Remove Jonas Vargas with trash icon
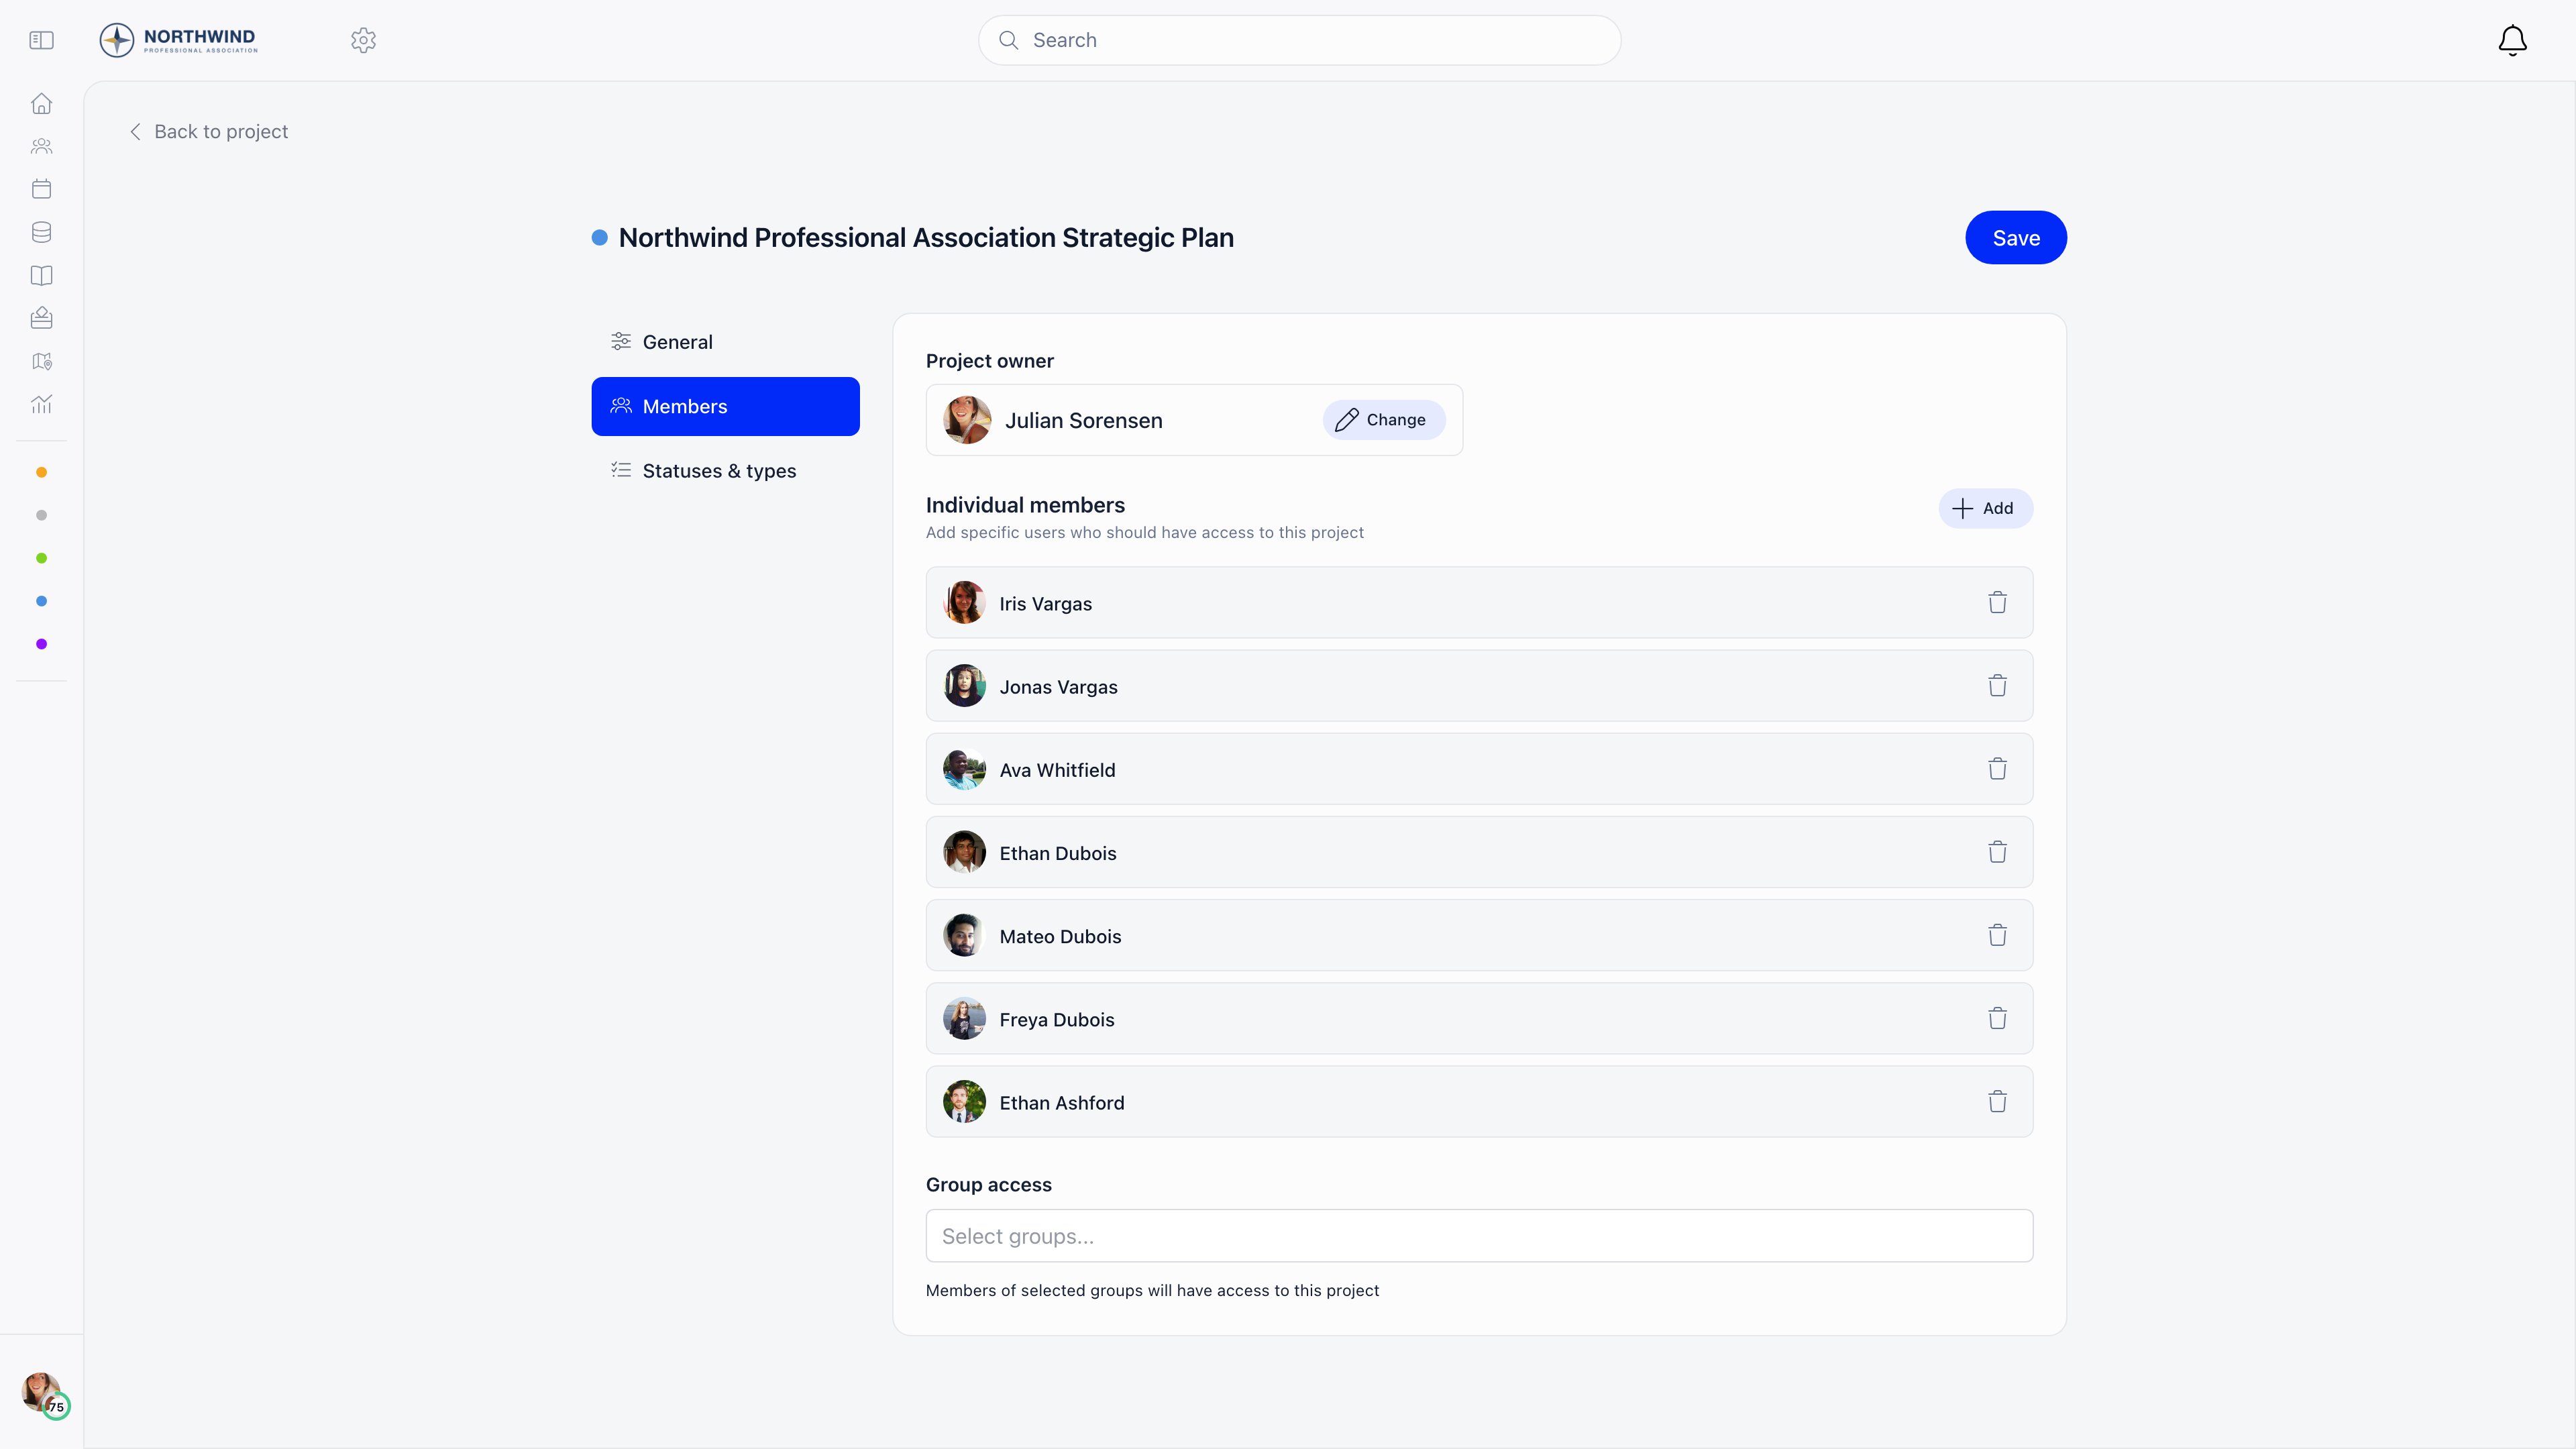This screenshot has height=1449, width=2576. click(1997, 685)
